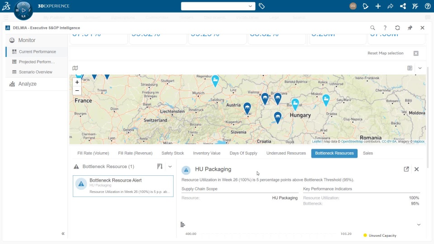Open the notifications tag icon in top bar
This screenshot has height=244, width=434.
pyautogui.click(x=365, y=6)
